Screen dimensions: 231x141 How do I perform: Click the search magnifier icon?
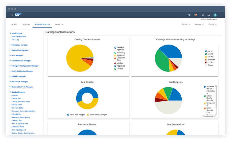(x=189, y=15)
